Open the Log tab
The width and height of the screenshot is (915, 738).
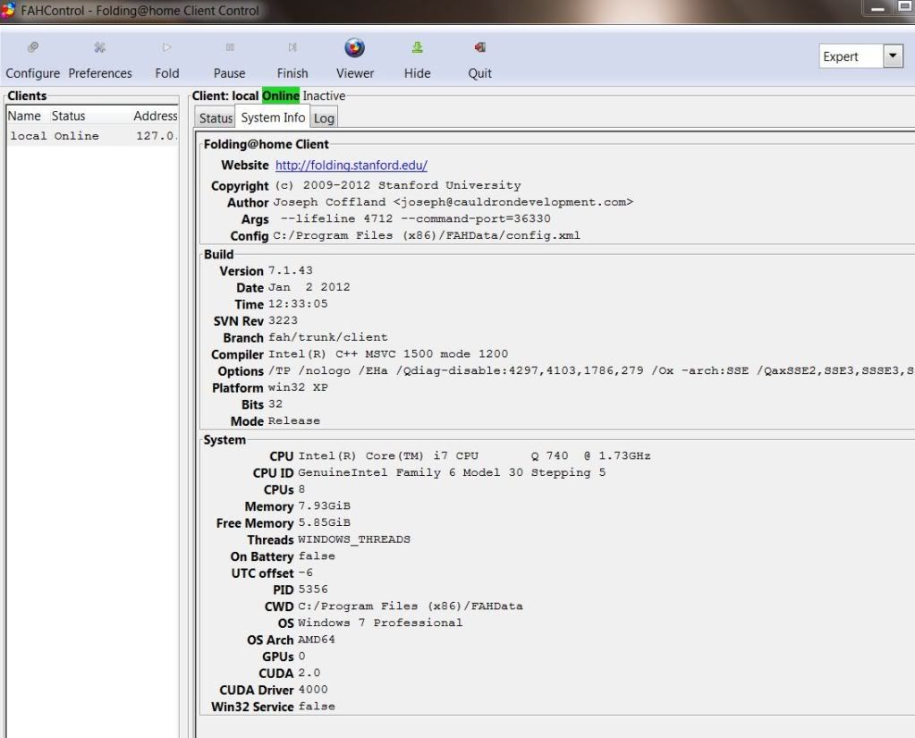point(324,118)
